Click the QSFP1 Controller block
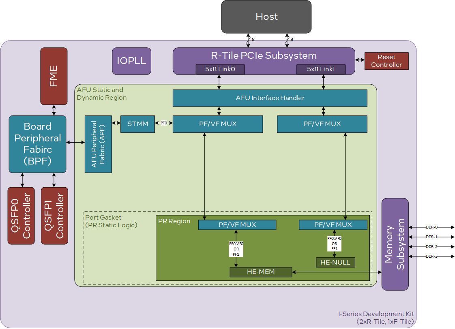This screenshot has width=455, height=329. [54, 216]
